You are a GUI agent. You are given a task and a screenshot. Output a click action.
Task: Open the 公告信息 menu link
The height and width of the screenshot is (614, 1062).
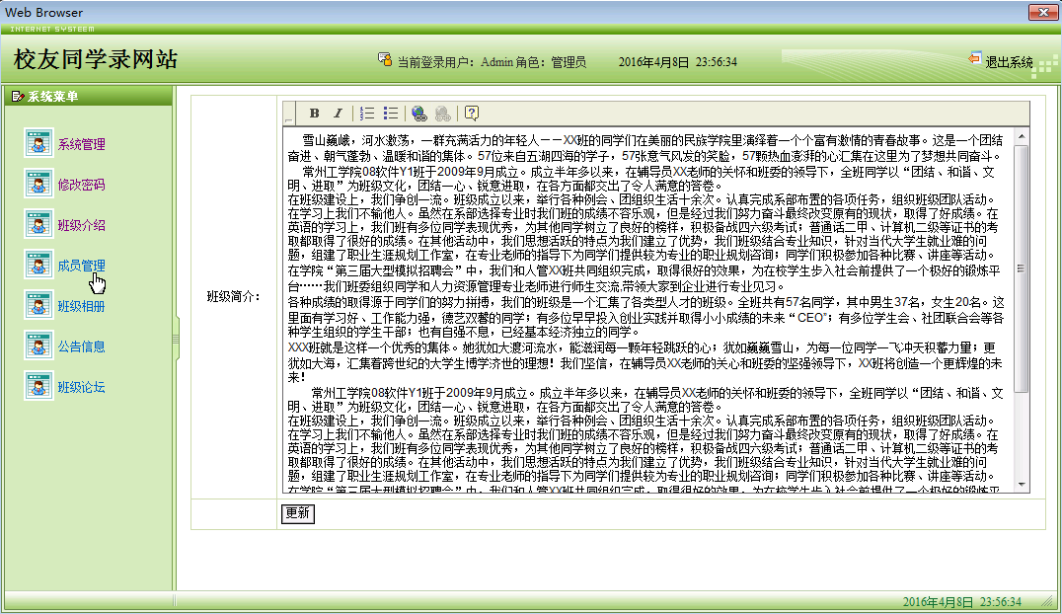pos(81,347)
